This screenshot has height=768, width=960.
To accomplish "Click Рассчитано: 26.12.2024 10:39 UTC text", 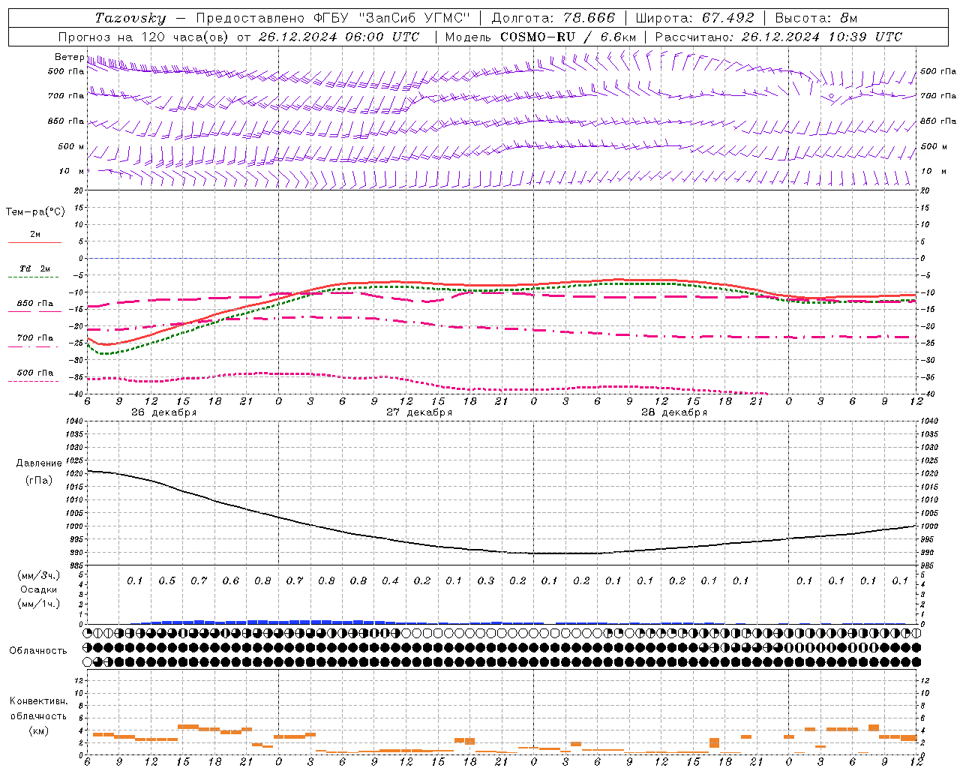I will [778, 37].
